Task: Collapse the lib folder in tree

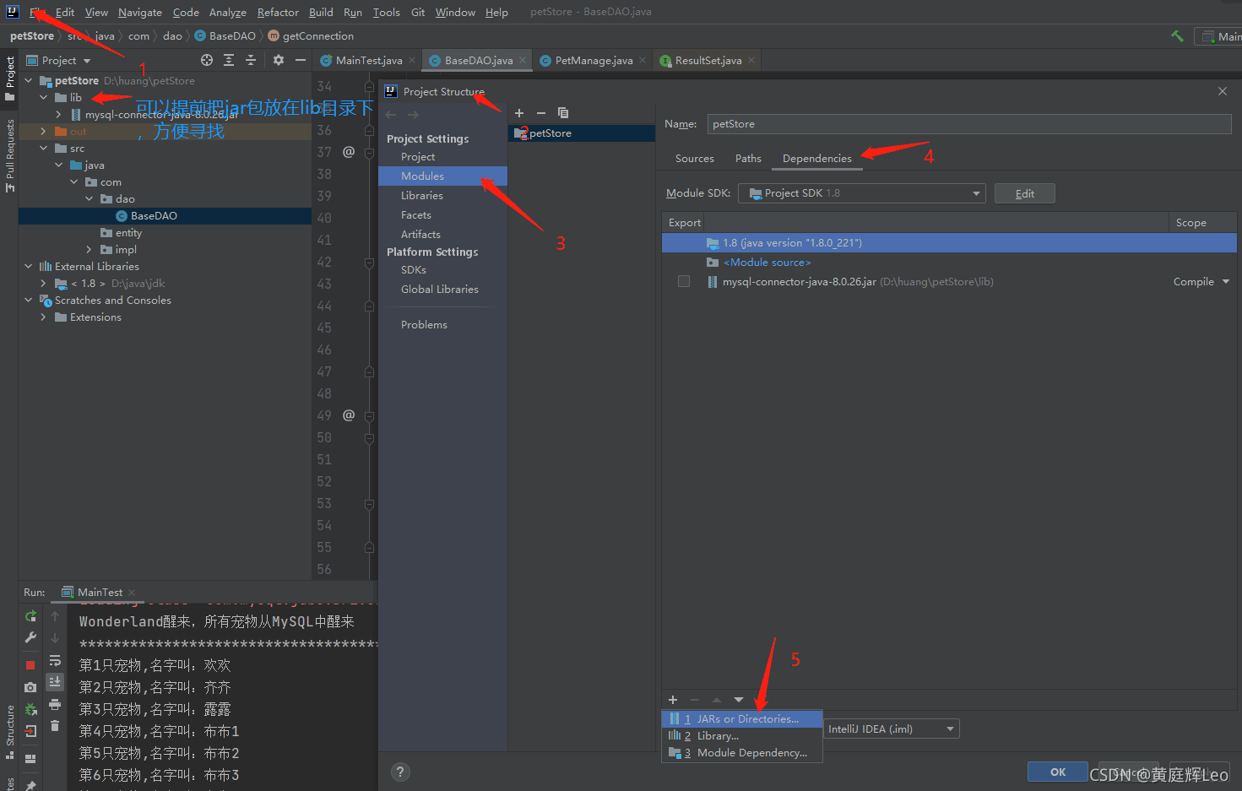Action: point(43,97)
